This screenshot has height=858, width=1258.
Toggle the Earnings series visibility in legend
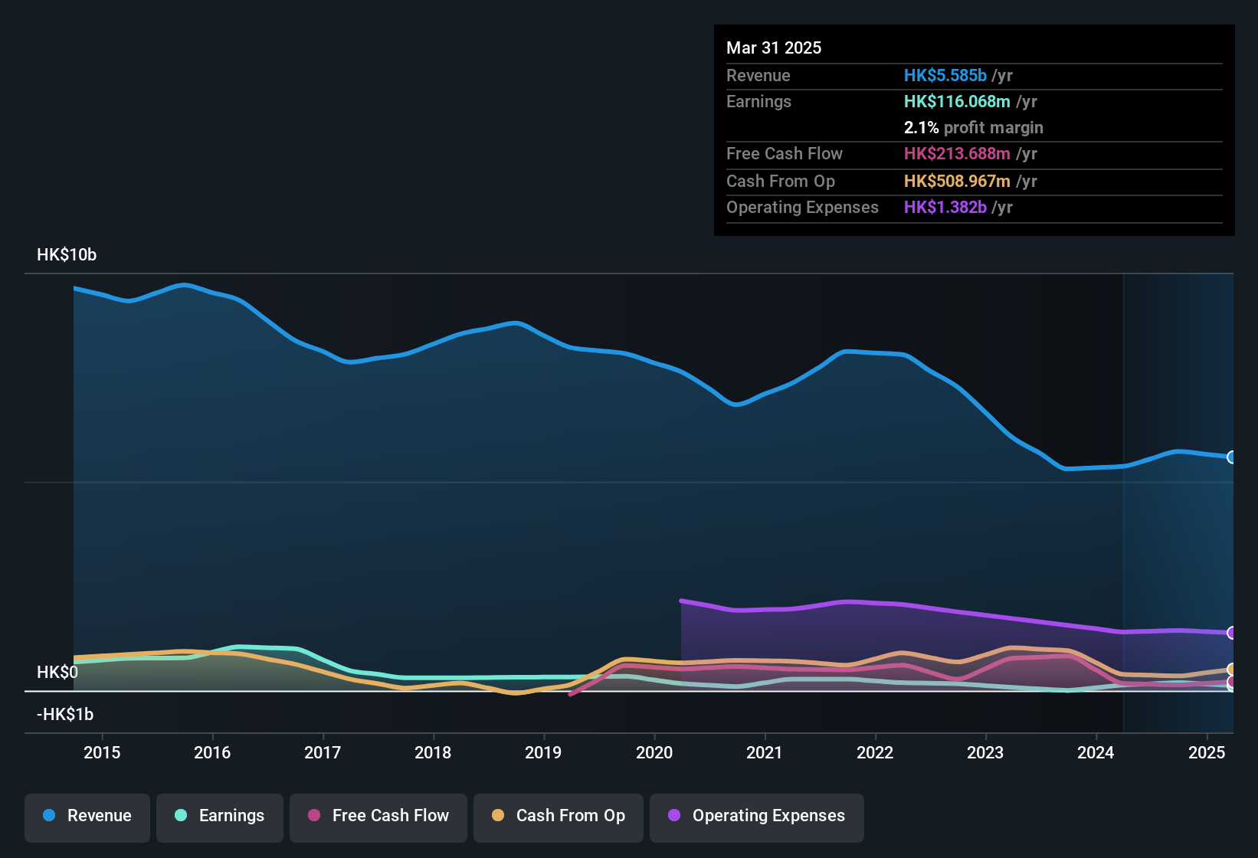click(x=220, y=816)
